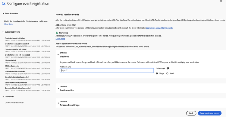The image size is (226, 117).
Task: Click the Delivery style label
Action: [x=160, y=68]
